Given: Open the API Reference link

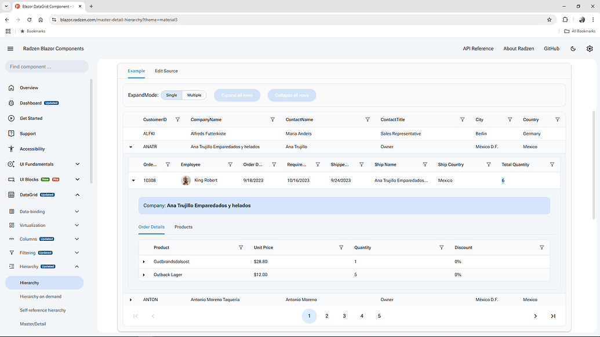Looking at the screenshot, I should click(478, 49).
